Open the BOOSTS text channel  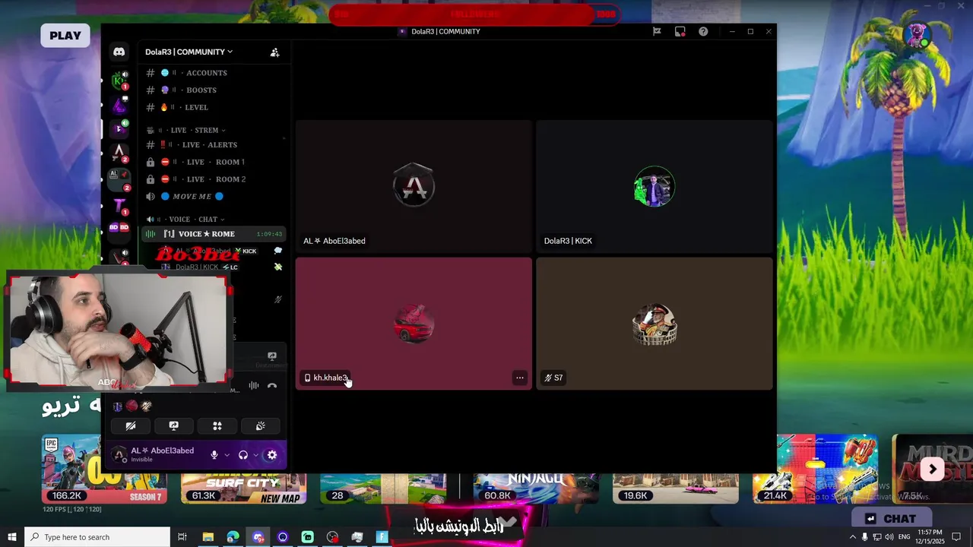(x=215, y=90)
